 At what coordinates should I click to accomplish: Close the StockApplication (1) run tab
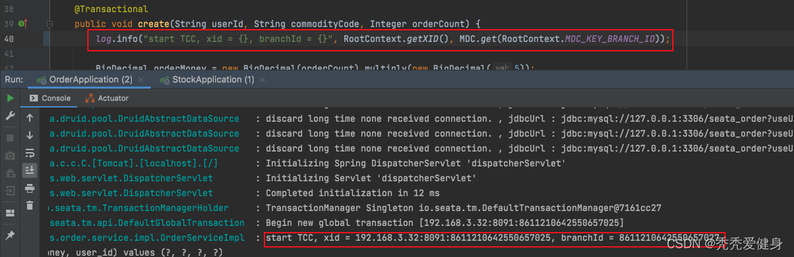click(x=263, y=80)
